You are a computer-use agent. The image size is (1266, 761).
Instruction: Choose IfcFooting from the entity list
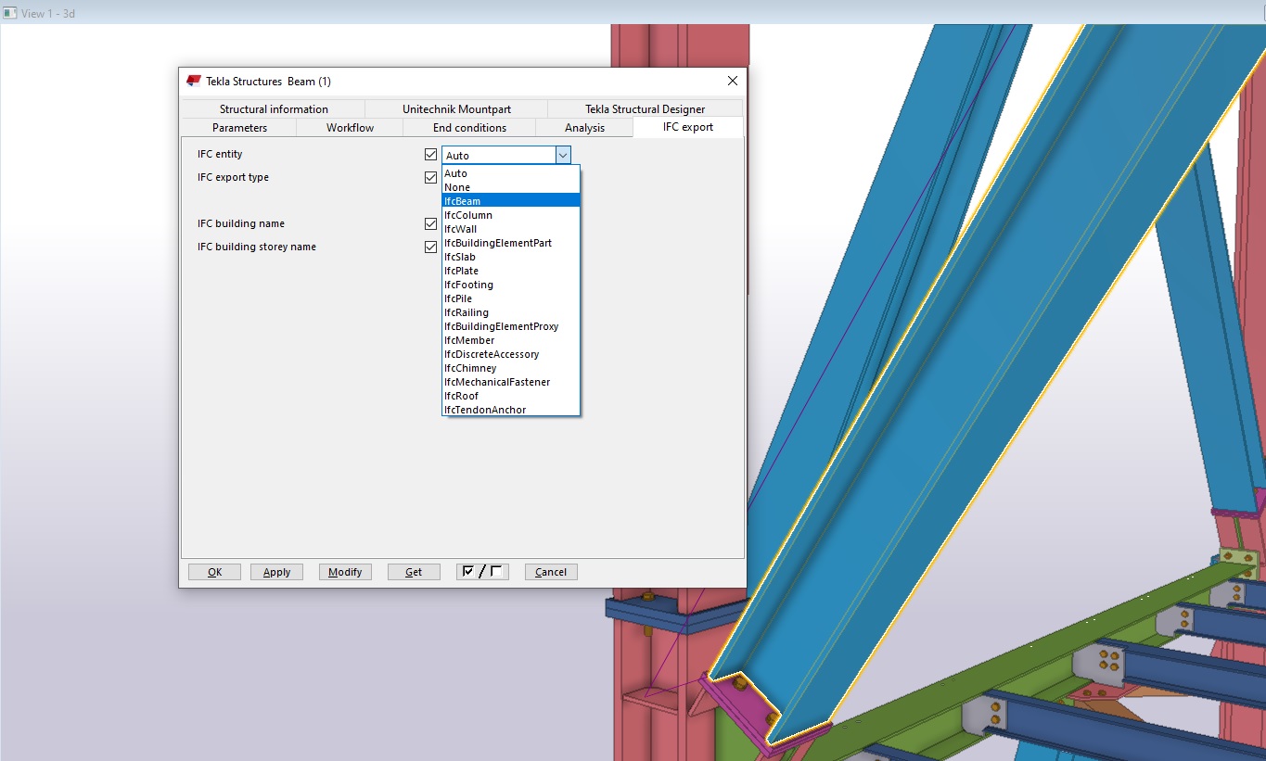pos(511,285)
